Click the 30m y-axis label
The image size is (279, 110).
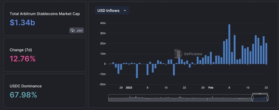103,33
